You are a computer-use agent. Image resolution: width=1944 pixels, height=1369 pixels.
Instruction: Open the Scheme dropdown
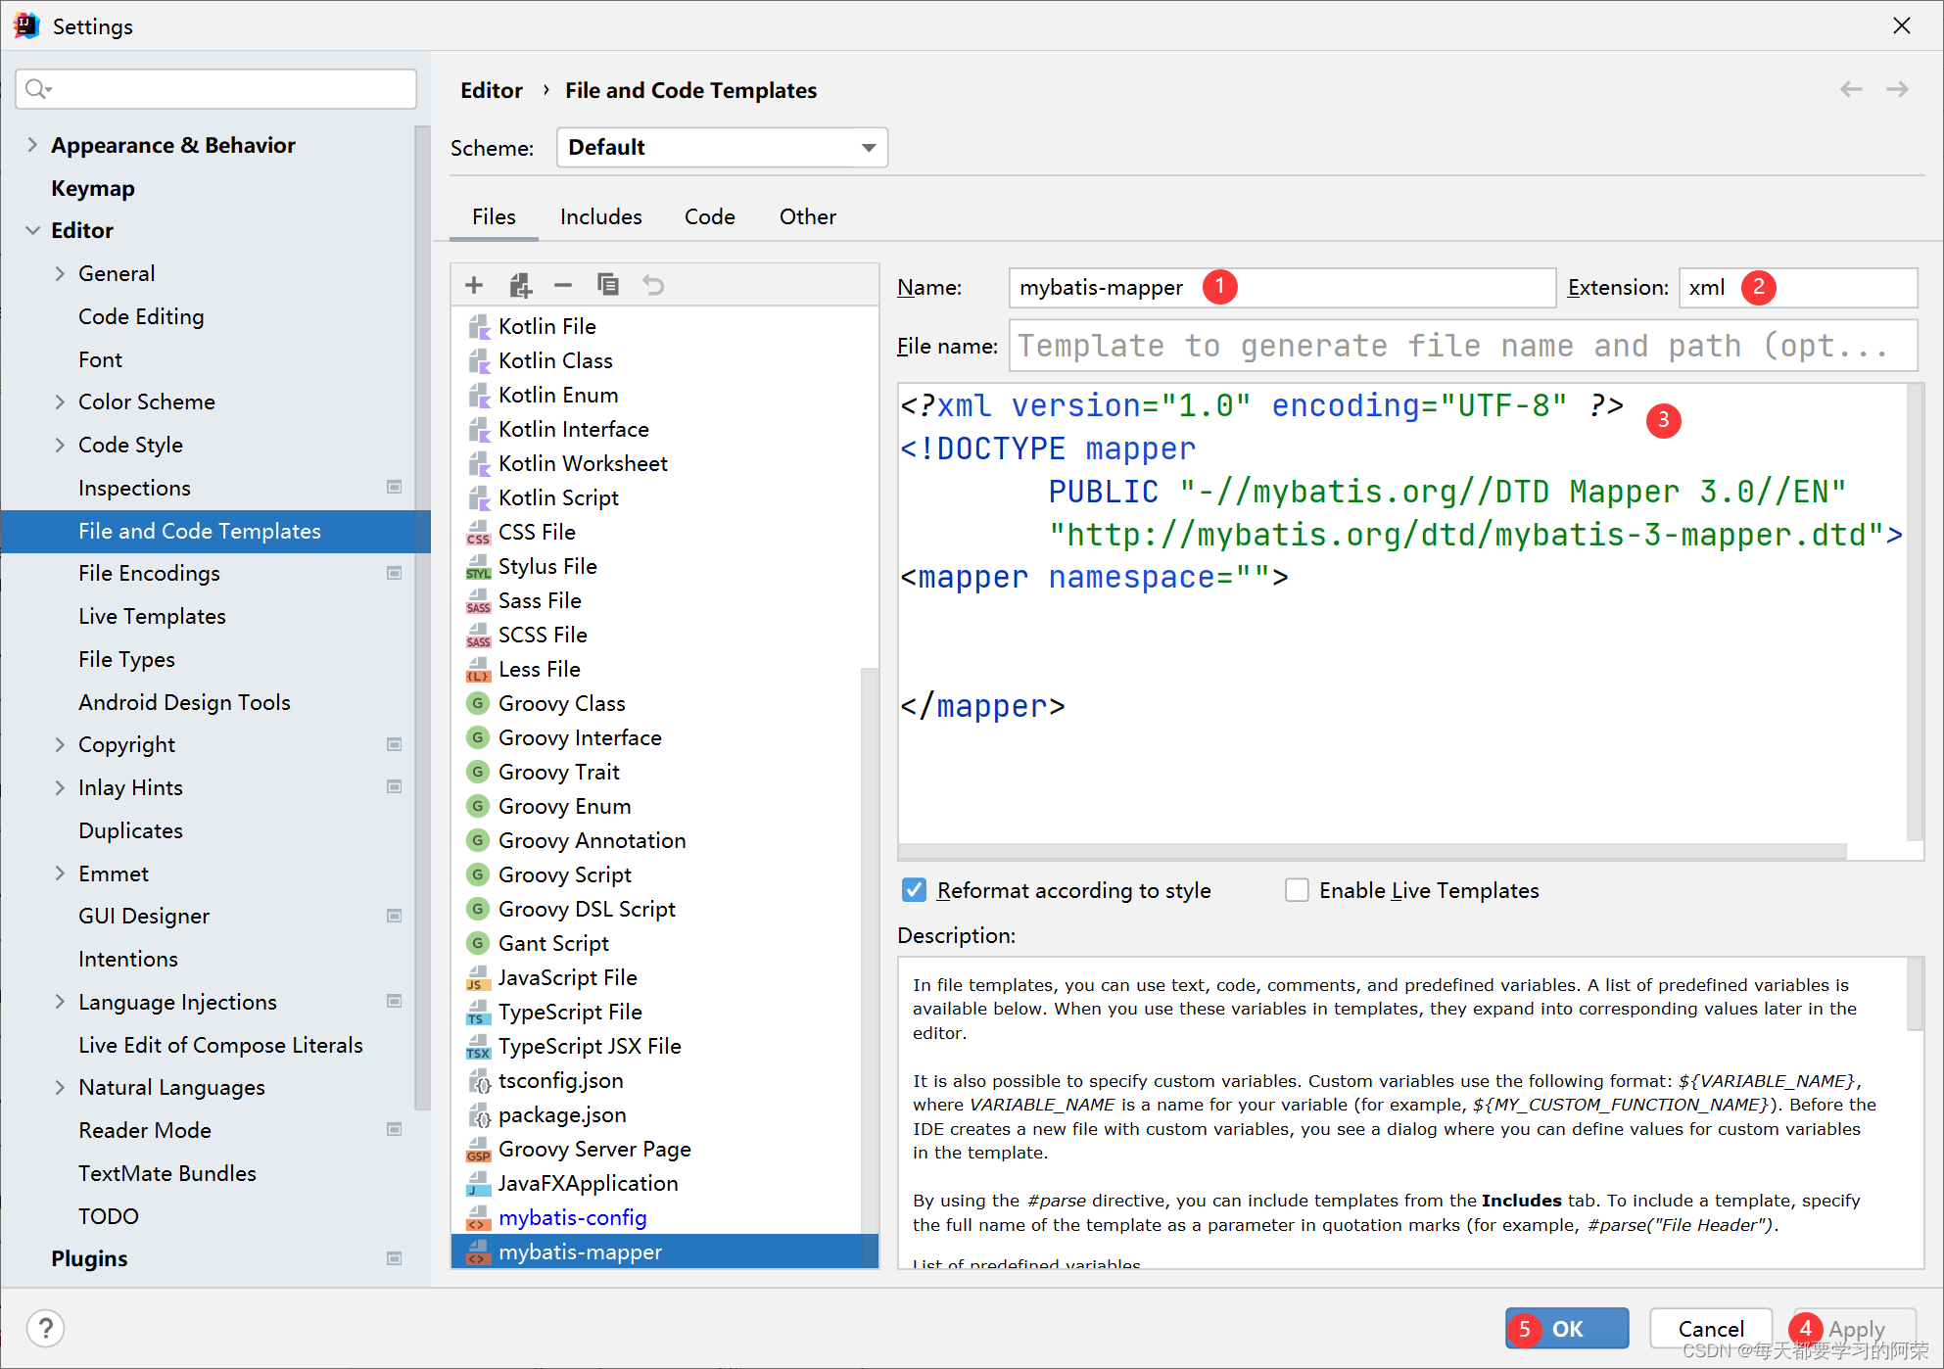722,147
